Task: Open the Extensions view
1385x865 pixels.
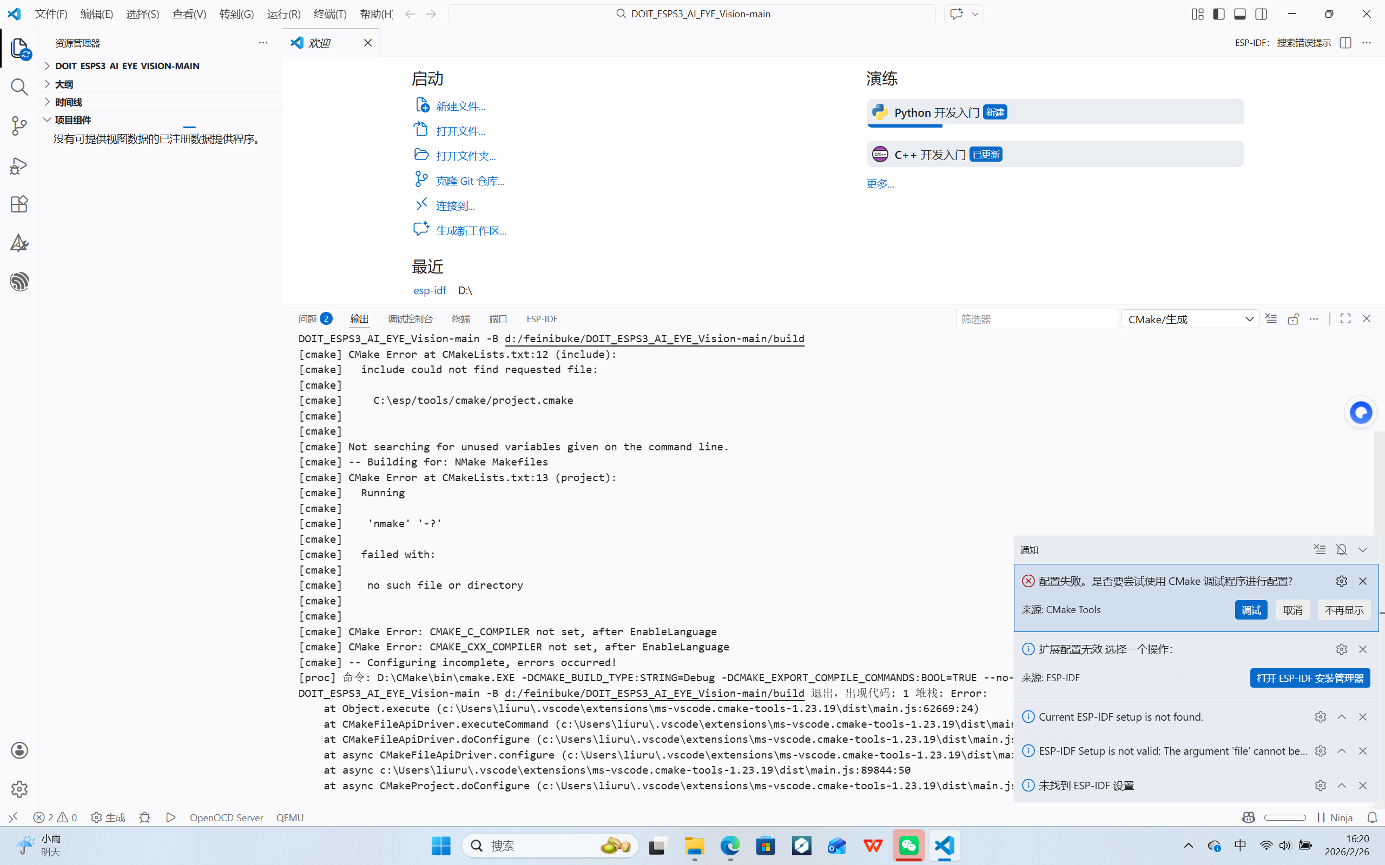Action: [x=19, y=204]
